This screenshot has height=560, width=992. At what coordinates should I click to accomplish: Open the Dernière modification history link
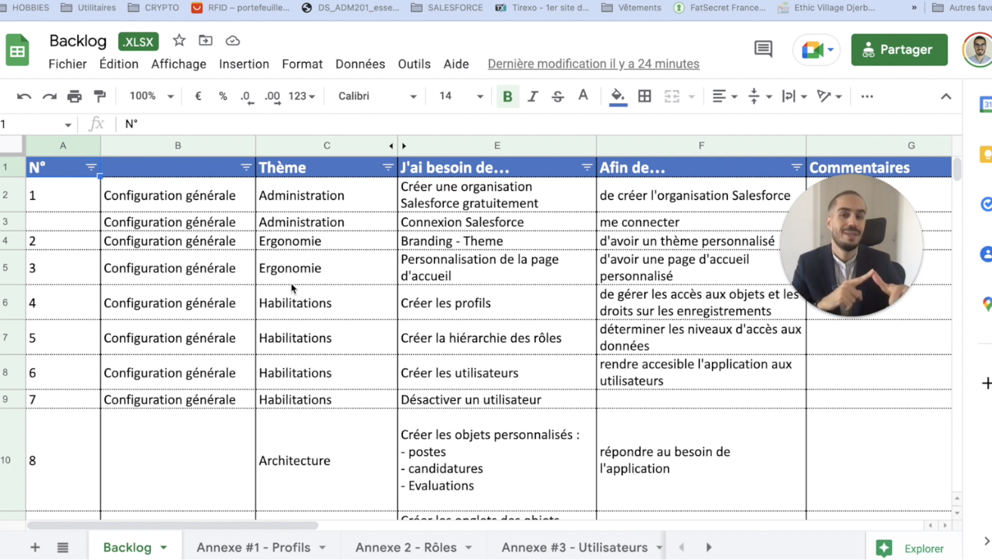click(x=593, y=64)
